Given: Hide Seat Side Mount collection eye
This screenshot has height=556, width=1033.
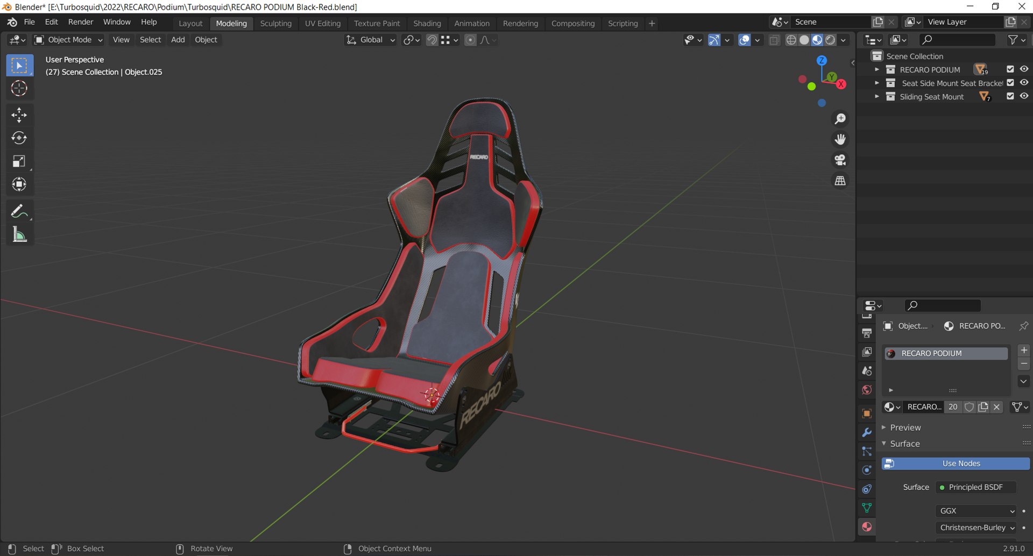Looking at the screenshot, I should (1024, 83).
